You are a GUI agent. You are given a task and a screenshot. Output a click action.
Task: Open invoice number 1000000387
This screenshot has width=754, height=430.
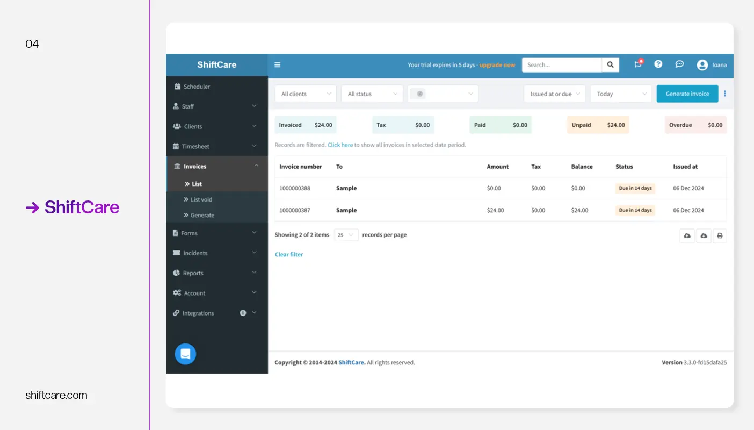click(295, 211)
